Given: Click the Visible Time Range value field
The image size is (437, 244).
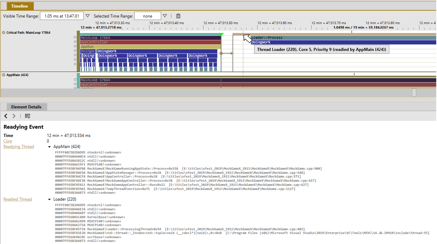Looking at the screenshot, I should 62,16.
